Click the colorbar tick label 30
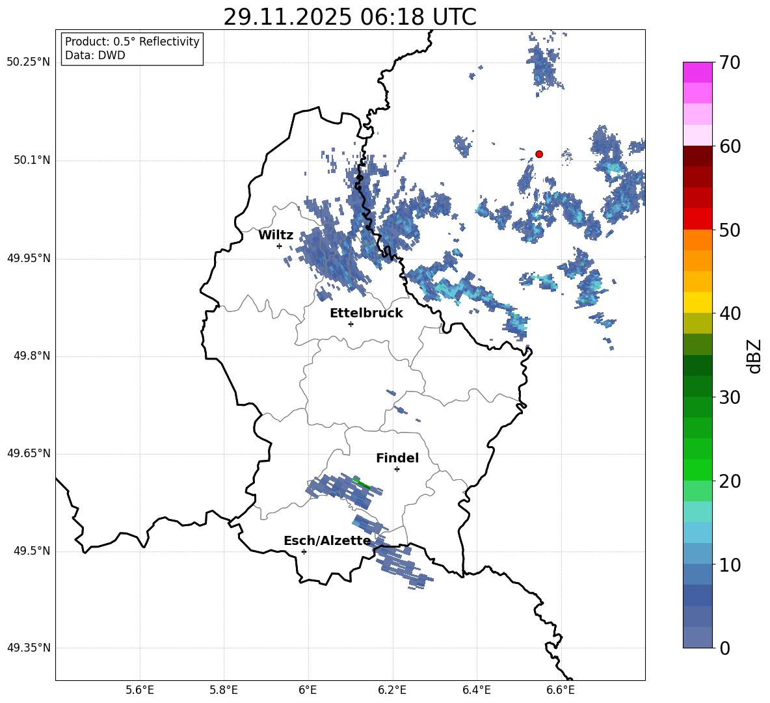Viewport: 770px width, 703px height. pyautogui.click(x=730, y=397)
